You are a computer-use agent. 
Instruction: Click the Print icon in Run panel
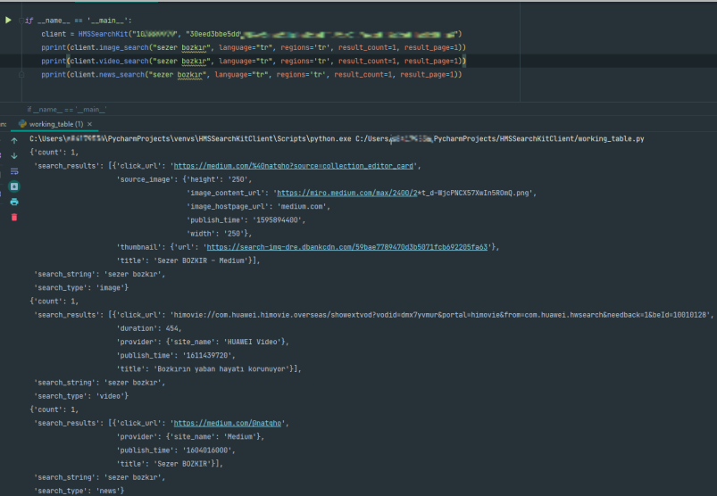[14, 202]
